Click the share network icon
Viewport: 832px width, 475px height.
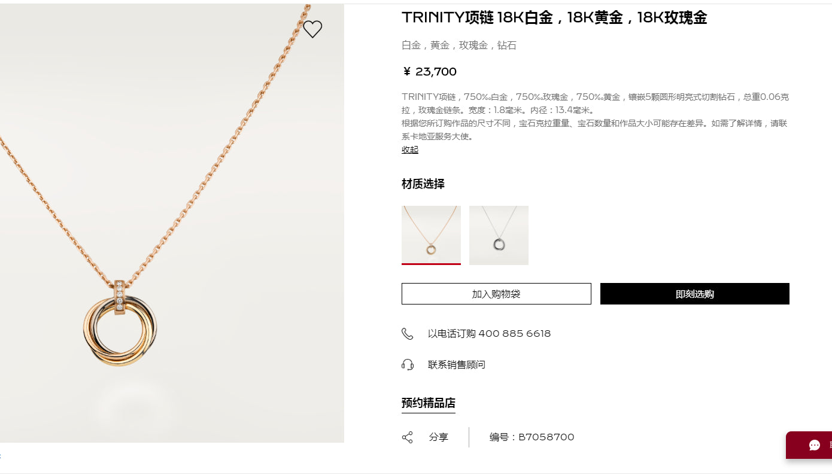[408, 437]
